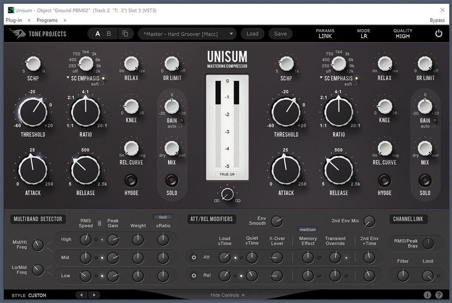The width and height of the screenshot is (452, 303).
Task: Open the Programs menu
Action: point(47,20)
